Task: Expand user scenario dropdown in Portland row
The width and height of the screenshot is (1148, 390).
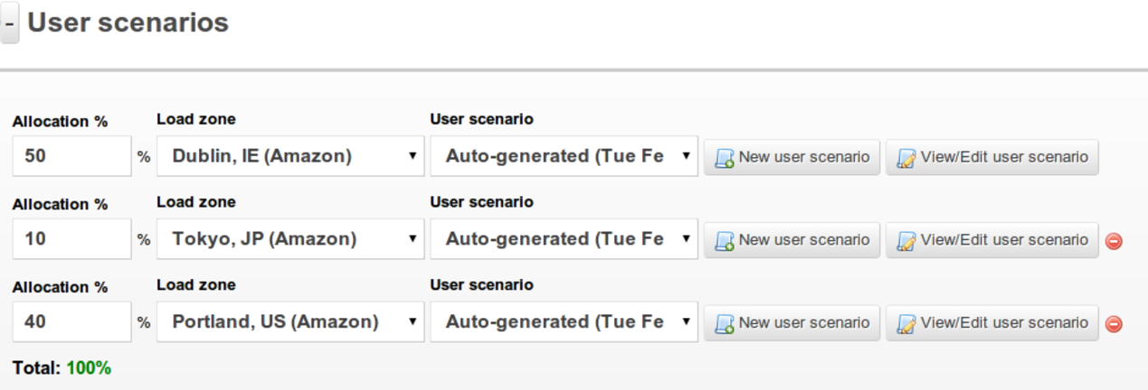Action: (564, 322)
